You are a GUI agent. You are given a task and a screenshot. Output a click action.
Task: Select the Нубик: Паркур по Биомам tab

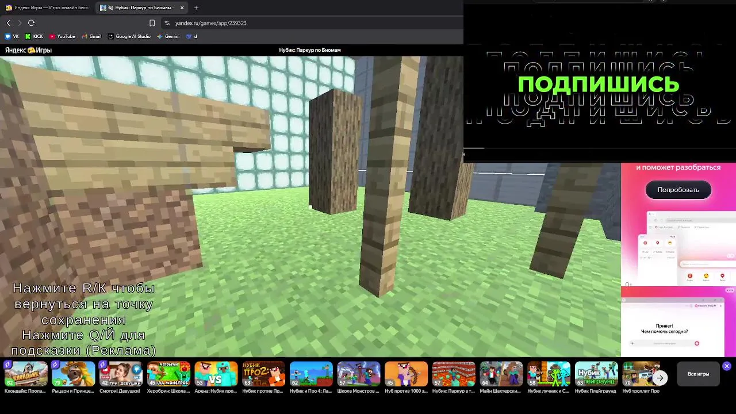141,7
